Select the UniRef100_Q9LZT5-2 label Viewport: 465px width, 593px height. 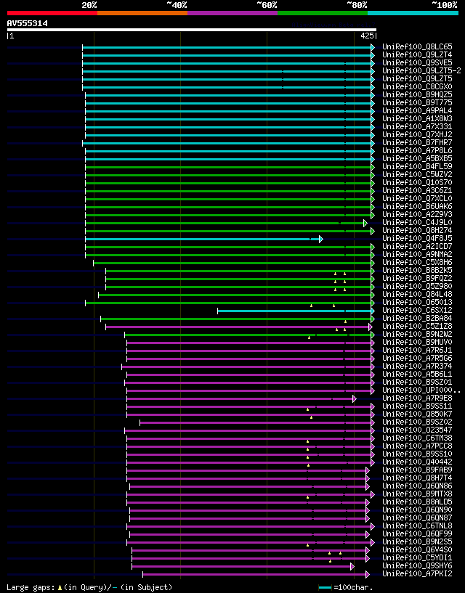(x=421, y=70)
